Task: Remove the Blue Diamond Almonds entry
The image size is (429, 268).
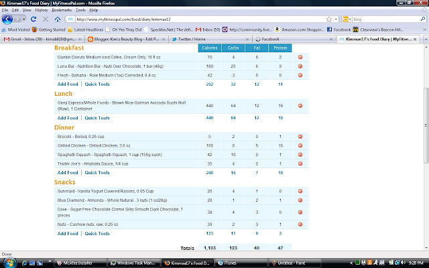Action: (x=300, y=200)
